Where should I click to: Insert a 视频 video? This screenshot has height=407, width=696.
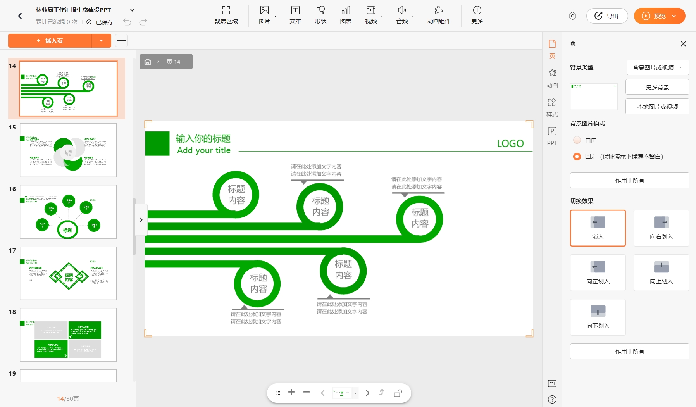(x=371, y=15)
